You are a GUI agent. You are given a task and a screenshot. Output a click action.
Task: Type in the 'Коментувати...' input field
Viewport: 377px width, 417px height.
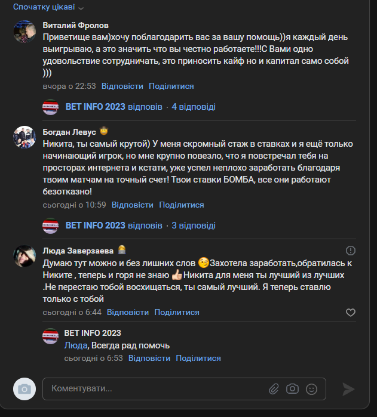[155, 389]
